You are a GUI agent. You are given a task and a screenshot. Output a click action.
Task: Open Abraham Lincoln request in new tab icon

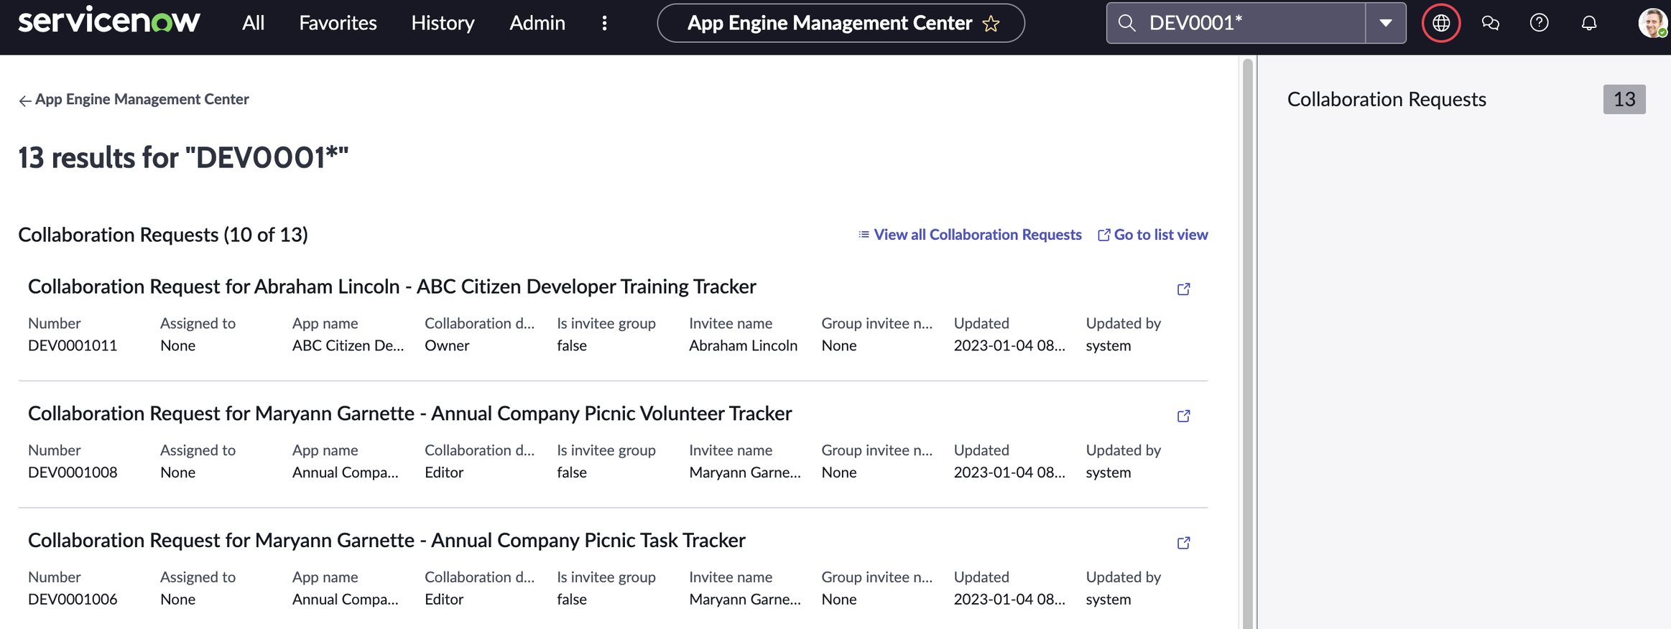1184,289
